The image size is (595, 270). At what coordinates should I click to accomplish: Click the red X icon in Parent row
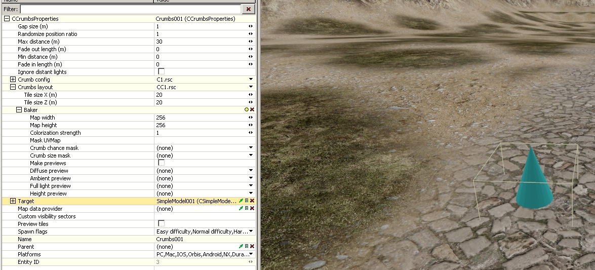click(x=252, y=247)
